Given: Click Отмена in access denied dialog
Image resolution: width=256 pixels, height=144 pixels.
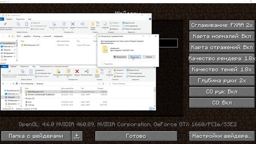Looking at the screenshot, I should (x=149, y=57).
